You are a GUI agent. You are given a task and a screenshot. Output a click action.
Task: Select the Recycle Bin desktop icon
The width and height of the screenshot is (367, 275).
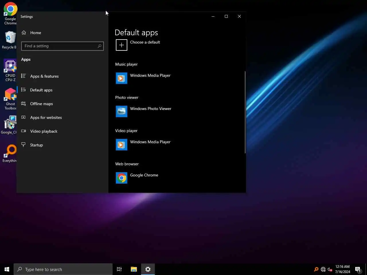(9, 40)
